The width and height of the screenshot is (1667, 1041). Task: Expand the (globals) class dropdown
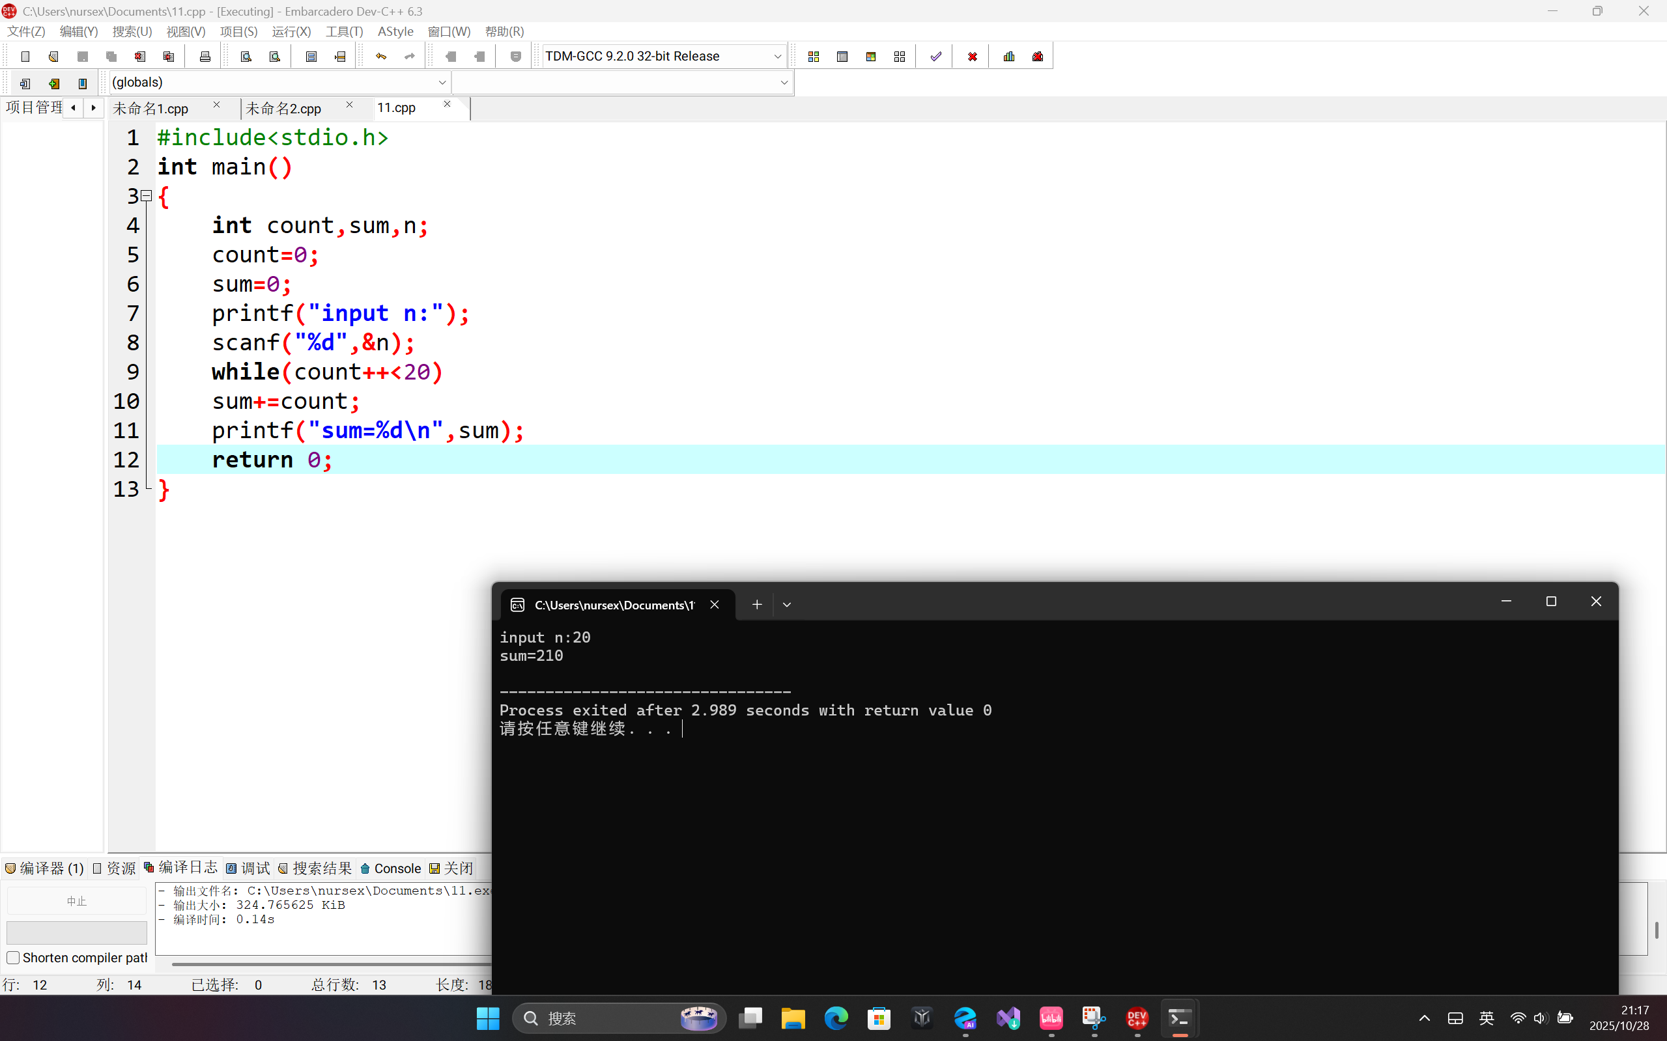(442, 83)
